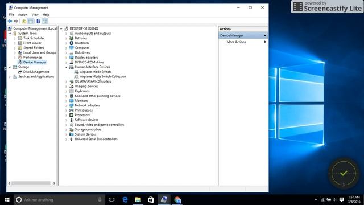Click Show/Hide Action Pane toolbar icon
The image size is (364, 205).
coord(45,22)
